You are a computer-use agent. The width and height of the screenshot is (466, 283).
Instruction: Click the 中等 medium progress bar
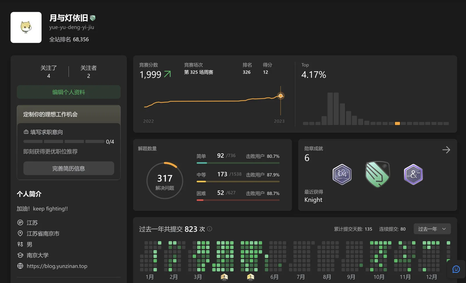pos(238,181)
